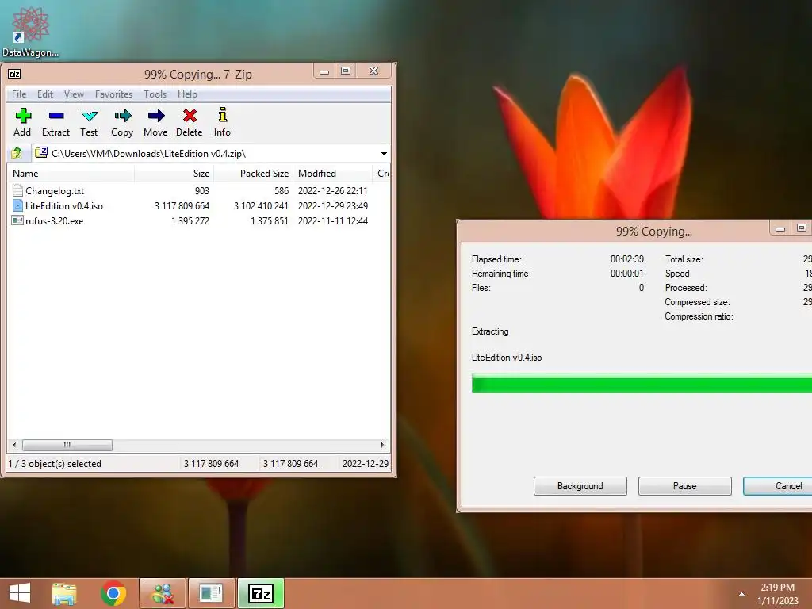Open the Favorites menu
Screen dimensions: 812x609
point(114,94)
